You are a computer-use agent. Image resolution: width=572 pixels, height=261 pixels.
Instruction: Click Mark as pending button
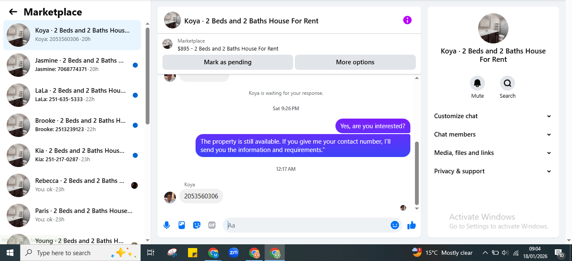(228, 62)
